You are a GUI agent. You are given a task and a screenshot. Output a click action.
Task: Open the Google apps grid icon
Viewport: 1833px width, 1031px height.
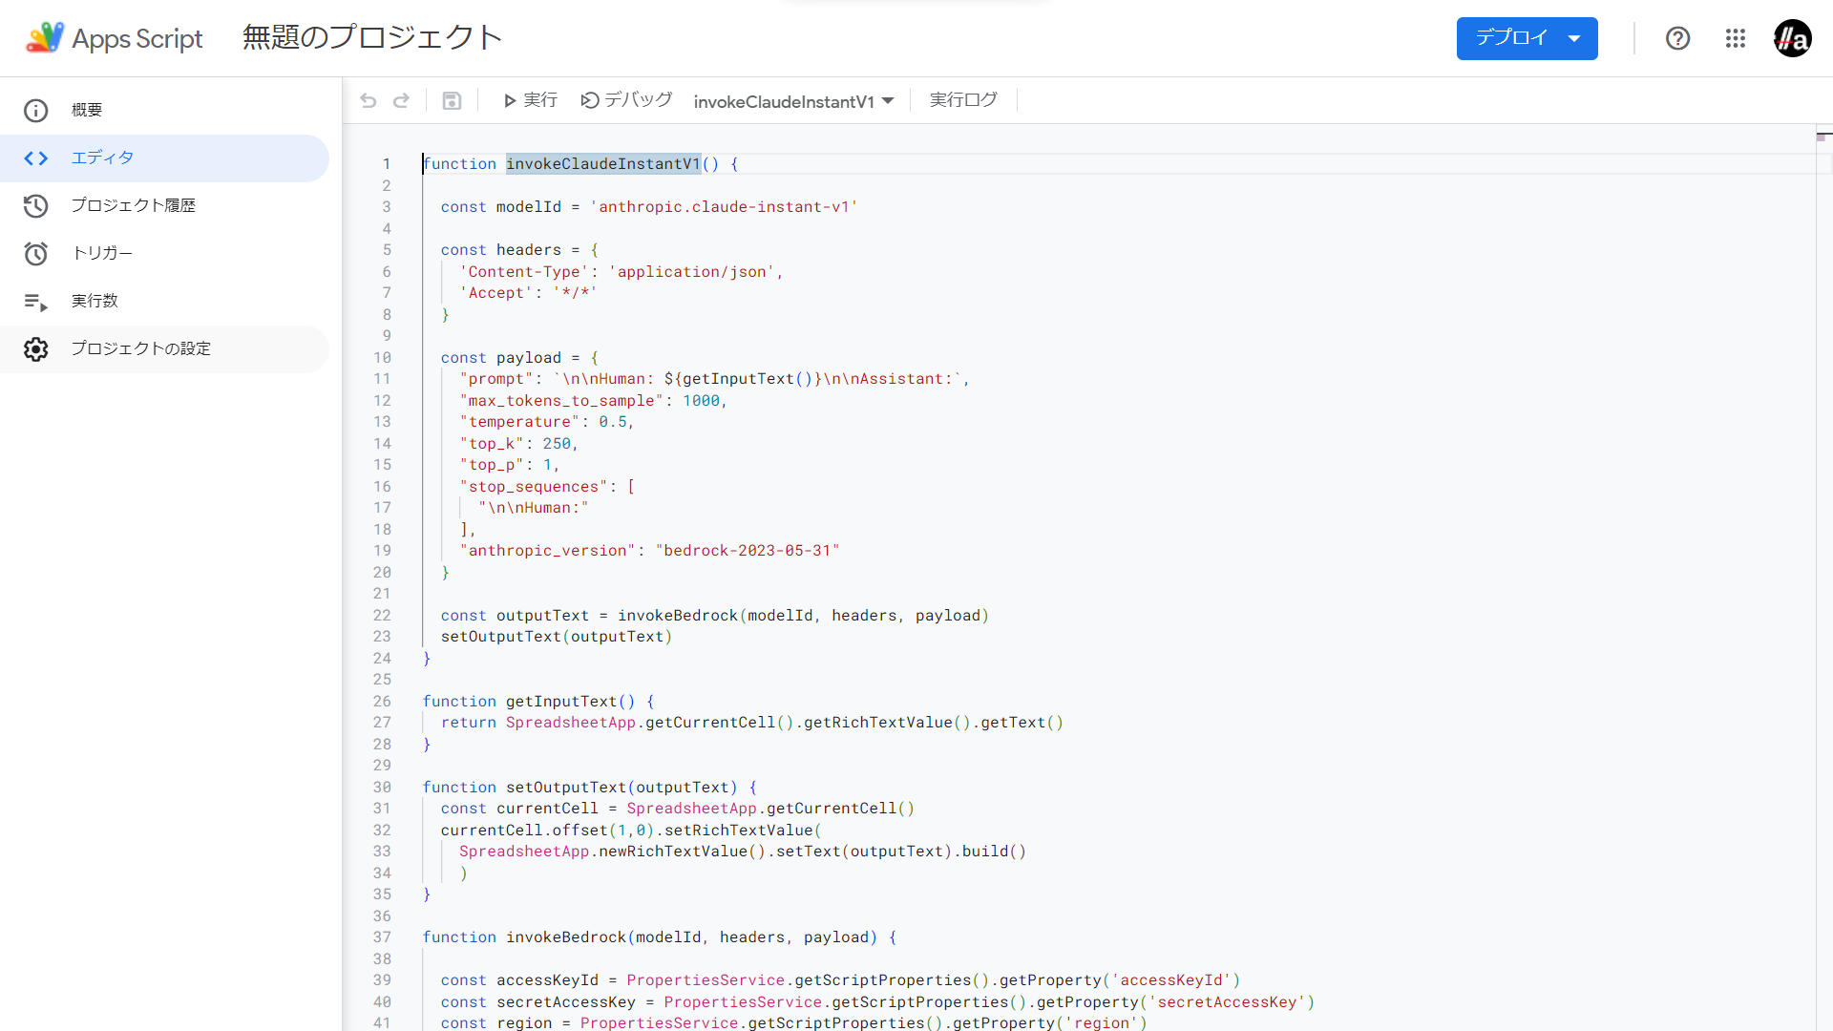(x=1735, y=38)
